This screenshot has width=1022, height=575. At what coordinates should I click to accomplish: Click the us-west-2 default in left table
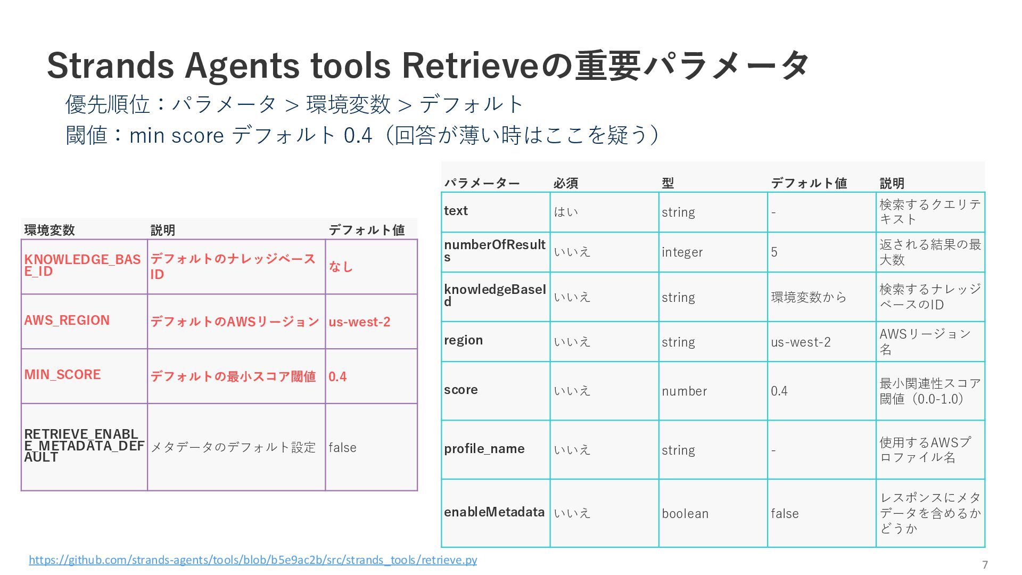[x=359, y=322]
